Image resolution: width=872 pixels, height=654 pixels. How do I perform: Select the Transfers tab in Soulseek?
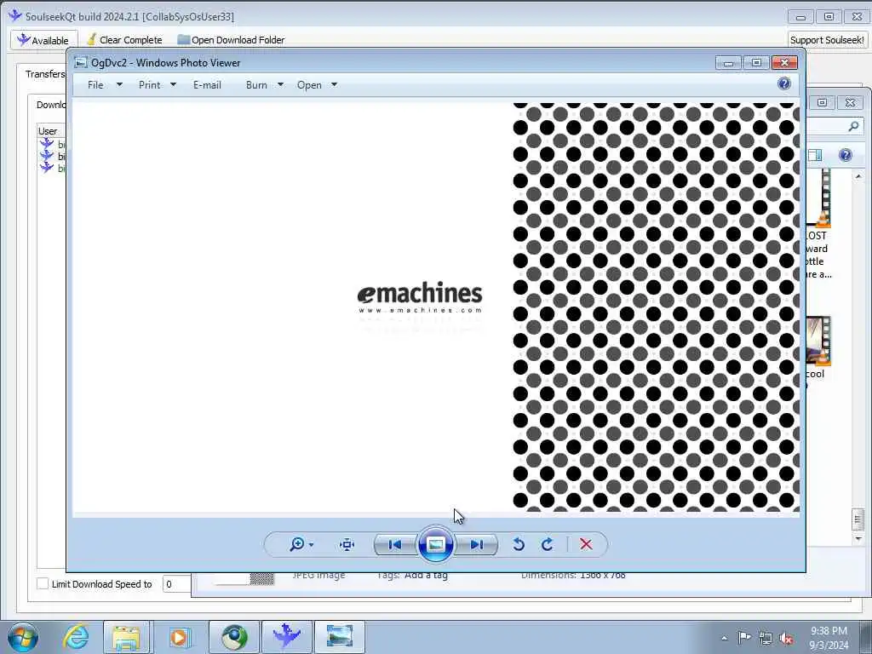point(45,74)
